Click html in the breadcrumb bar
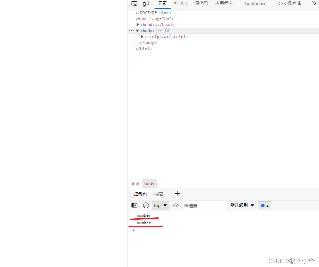The image size is (319, 267). click(x=135, y=183)
